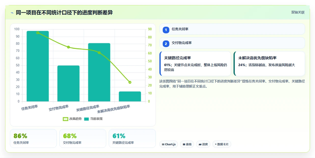The width and height of the screenshot is (315, 158).
Task: Click the 数据卡片 tag
Action: click(x=222, y=144)
